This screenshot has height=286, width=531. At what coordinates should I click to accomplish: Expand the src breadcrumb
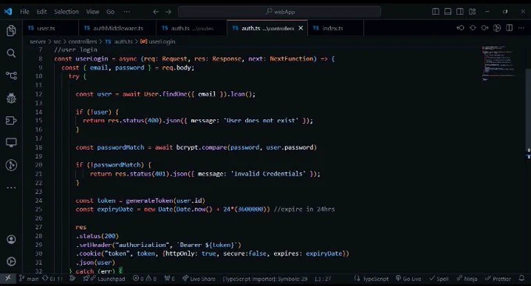(57, 41)
